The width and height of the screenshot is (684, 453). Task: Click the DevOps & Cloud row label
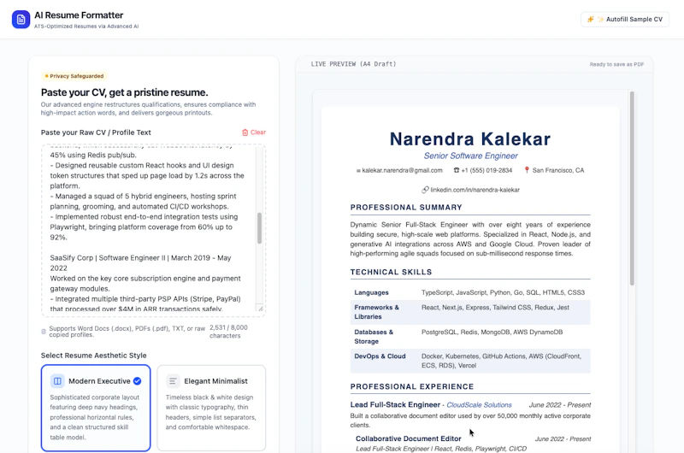point(380,356)
